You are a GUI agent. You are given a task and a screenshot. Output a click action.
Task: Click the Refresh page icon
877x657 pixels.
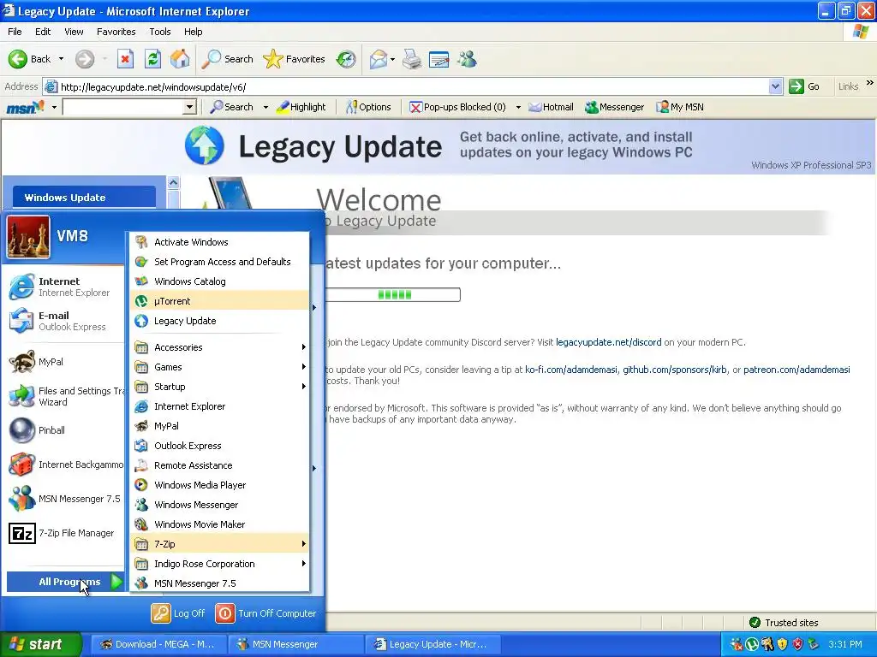click(x=152, y=59)
